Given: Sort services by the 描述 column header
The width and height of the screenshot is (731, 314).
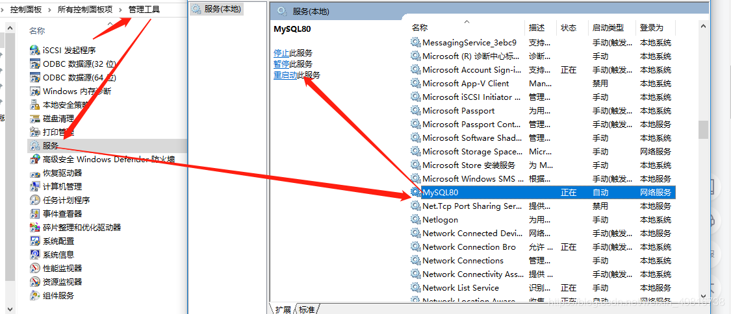Looking at the screenshot, I should click(x=541, y=27).
